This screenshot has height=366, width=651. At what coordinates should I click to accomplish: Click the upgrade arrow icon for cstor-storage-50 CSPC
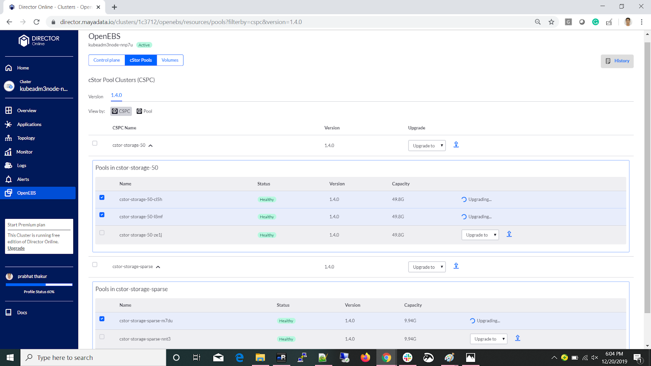(456, 144)
